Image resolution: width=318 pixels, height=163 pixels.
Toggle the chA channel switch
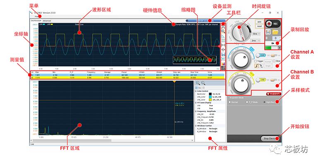point(261,55)
